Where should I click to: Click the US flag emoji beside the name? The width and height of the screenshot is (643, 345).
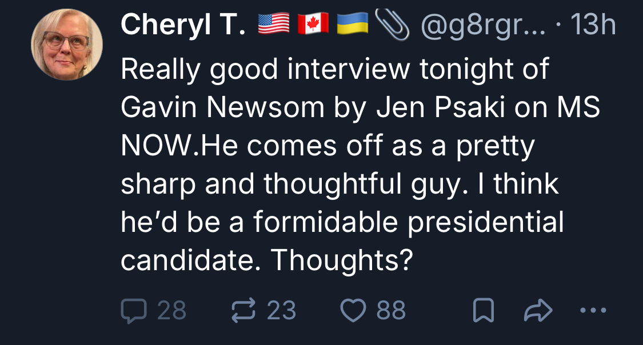tap(274, 25)
